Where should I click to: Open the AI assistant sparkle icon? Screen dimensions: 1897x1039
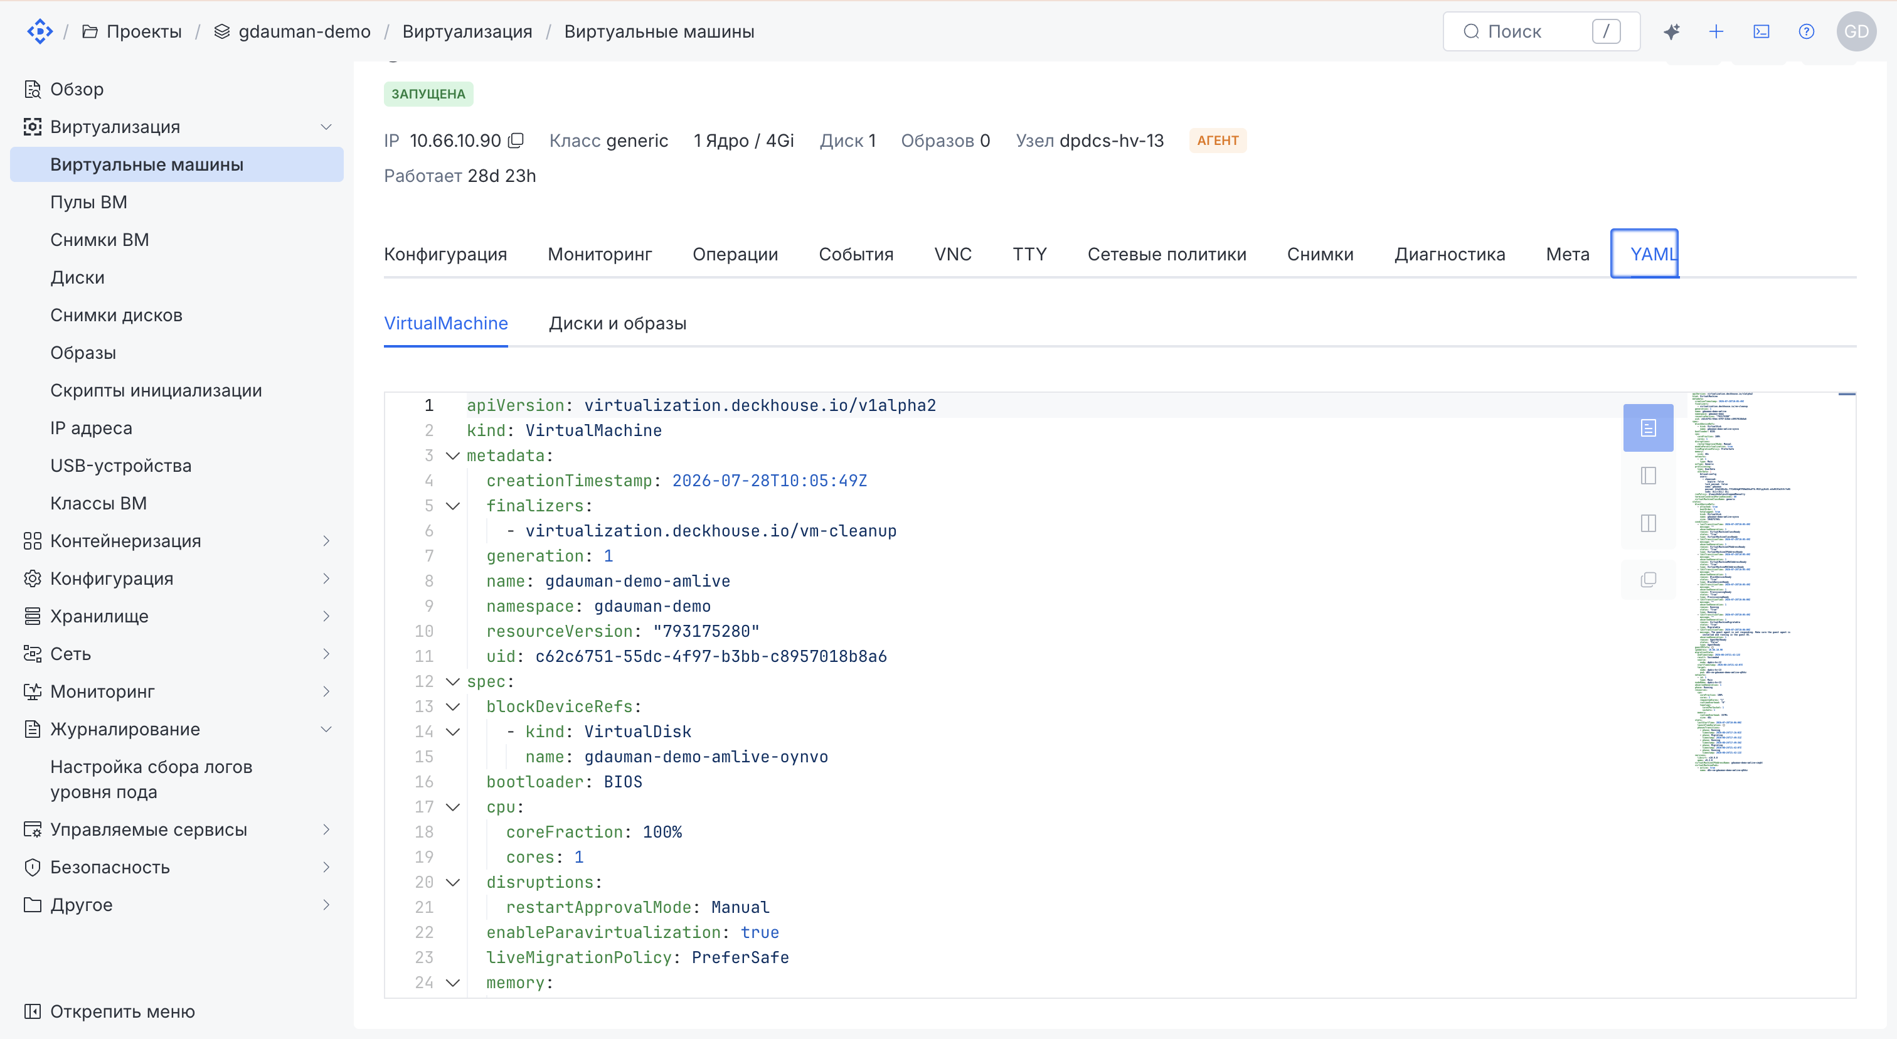coord(1672,31)
